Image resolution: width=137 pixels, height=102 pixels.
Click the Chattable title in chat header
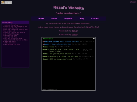48,39
